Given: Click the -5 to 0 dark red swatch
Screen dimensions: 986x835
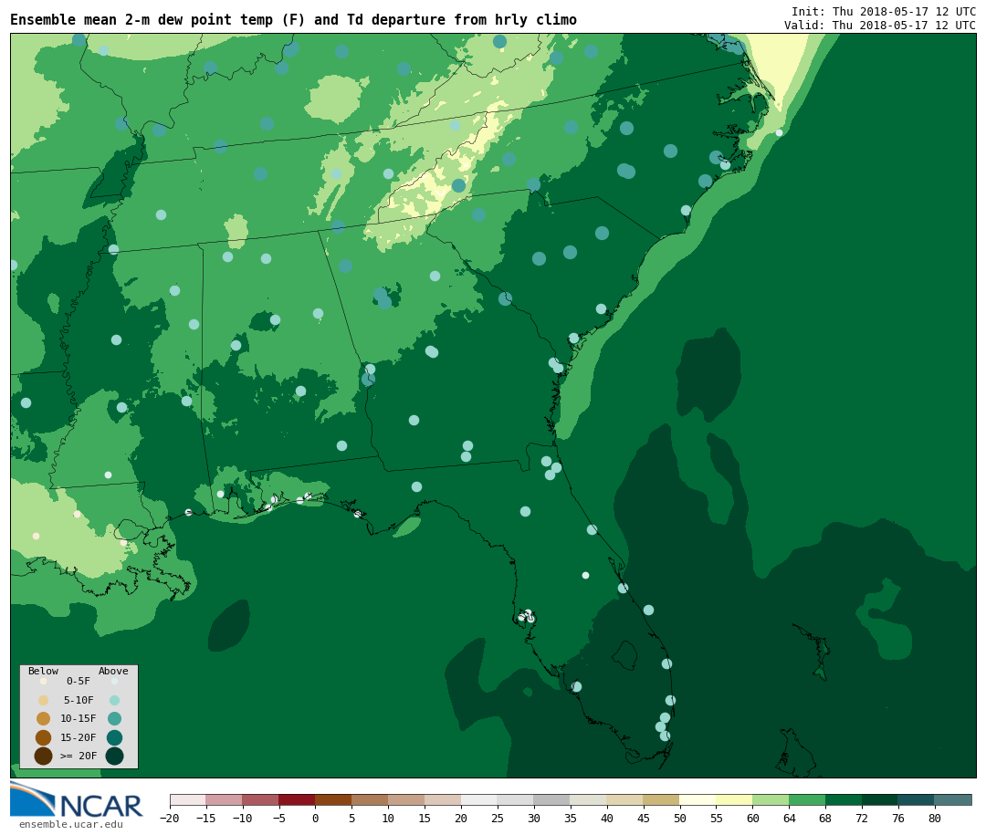Looking at the screenshot, I should [x=297, y=799].
